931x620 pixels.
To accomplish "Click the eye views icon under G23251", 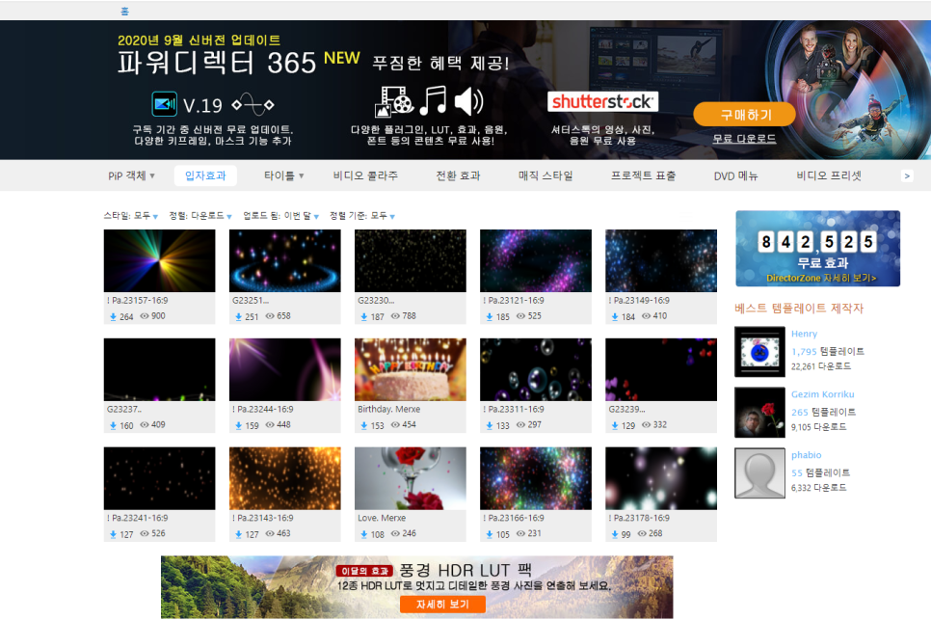I will click(270, 316).
